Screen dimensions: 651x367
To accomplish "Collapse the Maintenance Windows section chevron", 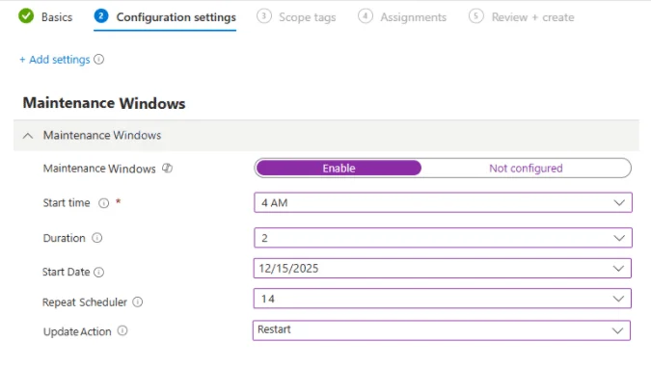I will point(27,136).
